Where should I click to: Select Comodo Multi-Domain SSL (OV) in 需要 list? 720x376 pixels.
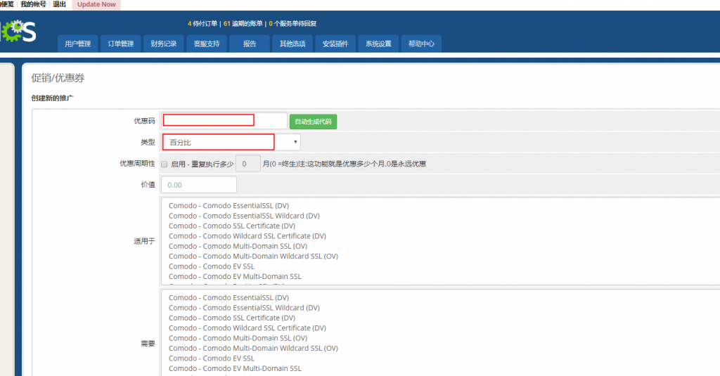click(x=238, y=338)
